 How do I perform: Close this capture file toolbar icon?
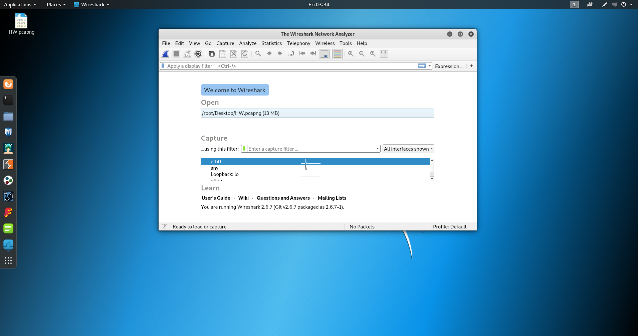point(234,54)
